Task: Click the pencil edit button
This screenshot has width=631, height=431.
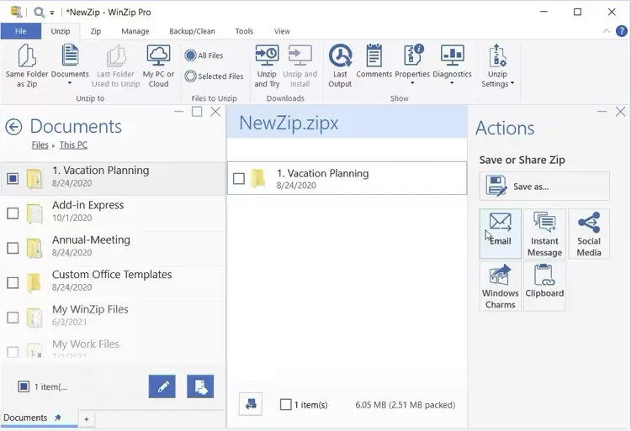Action: (x=162, y=386)
